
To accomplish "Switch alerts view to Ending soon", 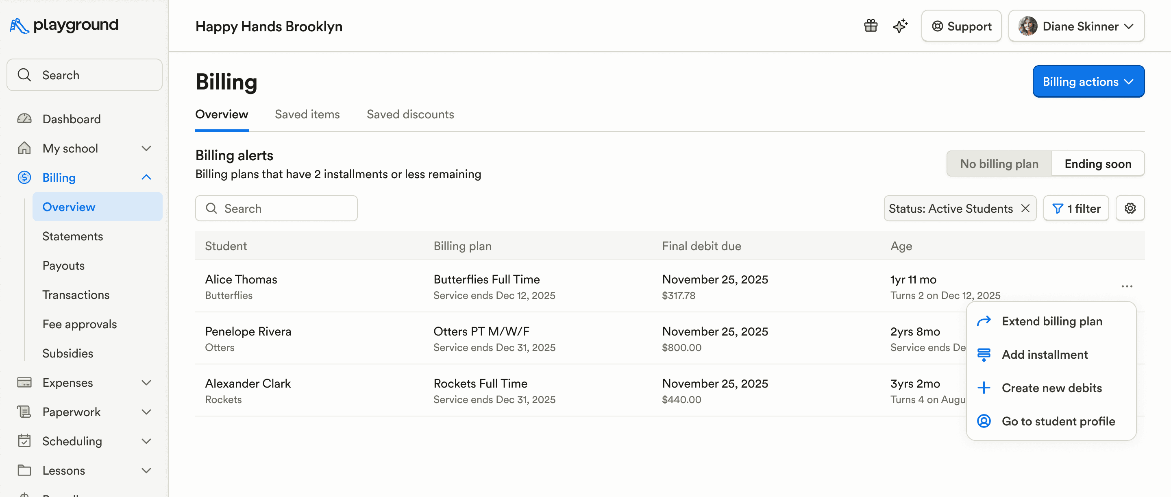I will click(1098, 163).
